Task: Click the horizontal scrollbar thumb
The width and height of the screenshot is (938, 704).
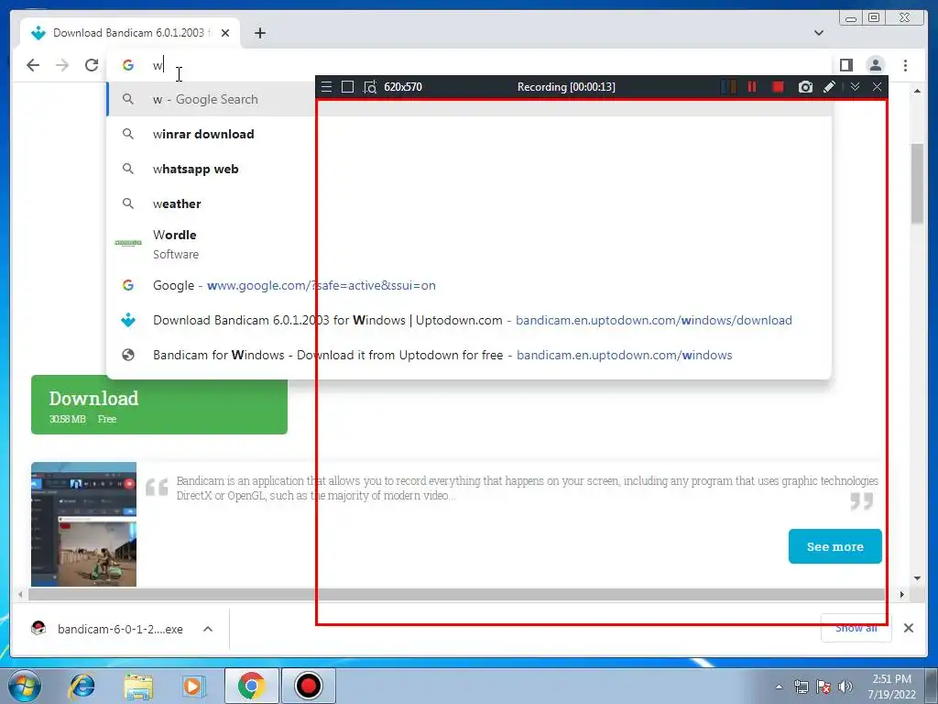Action: point(456,594)
